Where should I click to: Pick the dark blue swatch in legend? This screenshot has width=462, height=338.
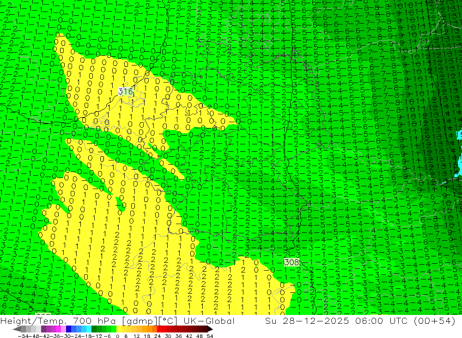pyautogui.click(x=68, y=329)
